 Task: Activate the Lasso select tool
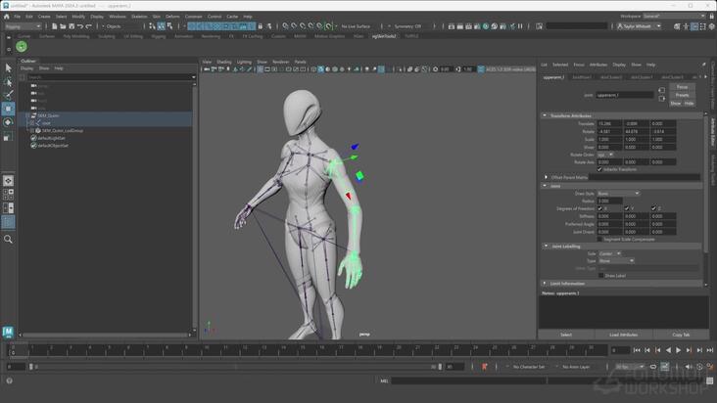click(9, 81)
